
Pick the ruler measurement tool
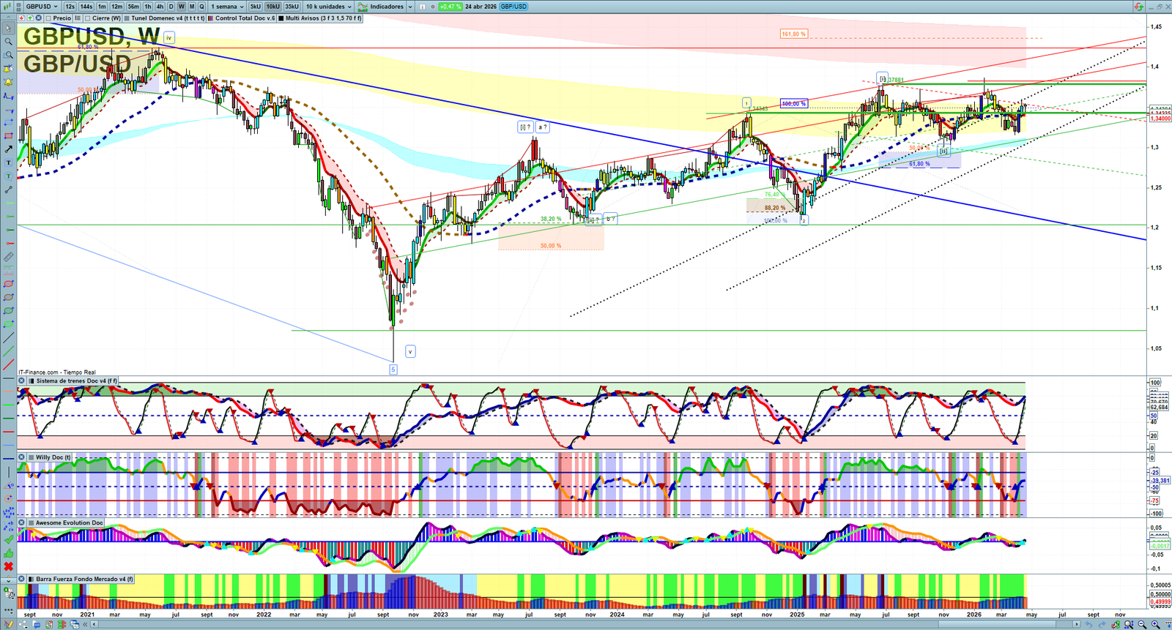coord(8,257)
